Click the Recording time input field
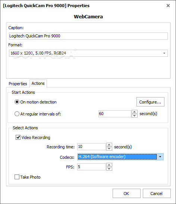The image size is (176, 204). [91, 147]
